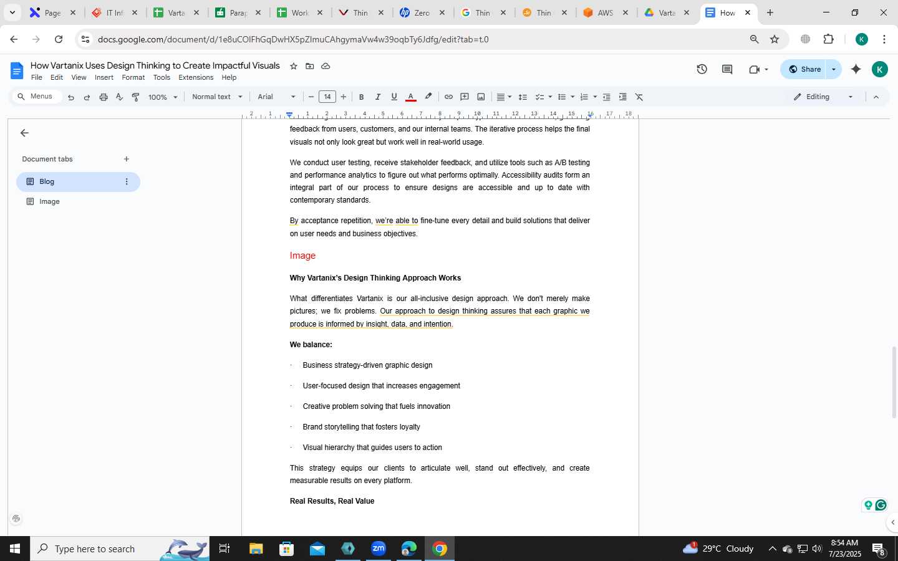Open the zoom level dropdown at 100%
Screen dimensions: 898x561
[x=163, y=97]
